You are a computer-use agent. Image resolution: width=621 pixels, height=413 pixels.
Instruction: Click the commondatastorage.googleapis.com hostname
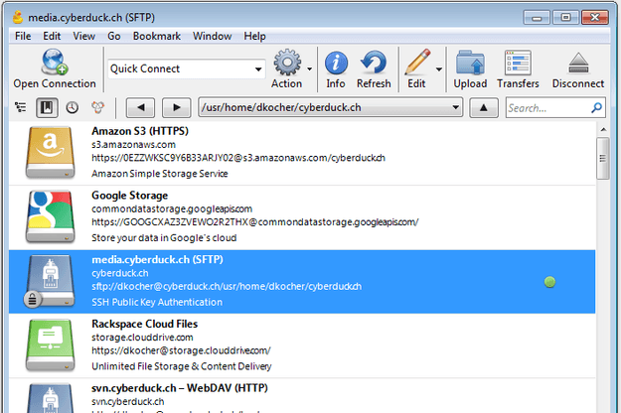[x=172, y=208]
